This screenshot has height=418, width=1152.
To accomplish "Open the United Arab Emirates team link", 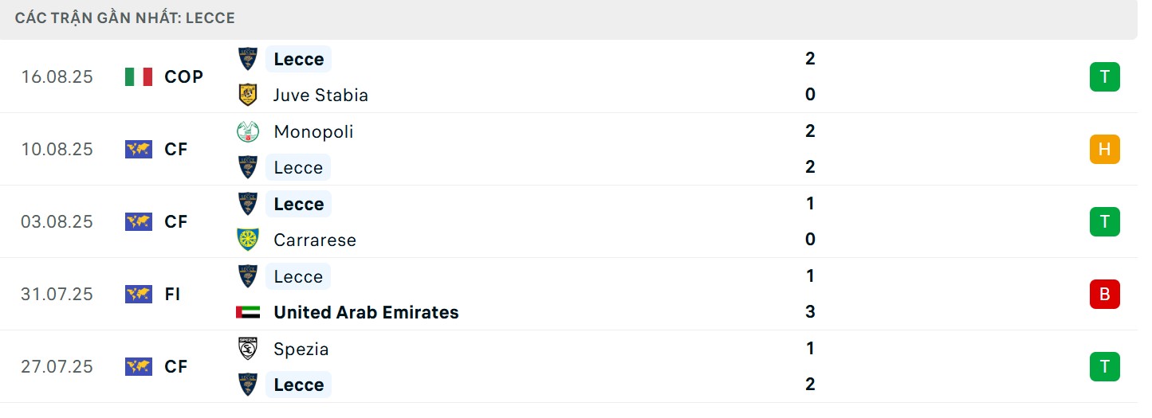I will [366, 312].
